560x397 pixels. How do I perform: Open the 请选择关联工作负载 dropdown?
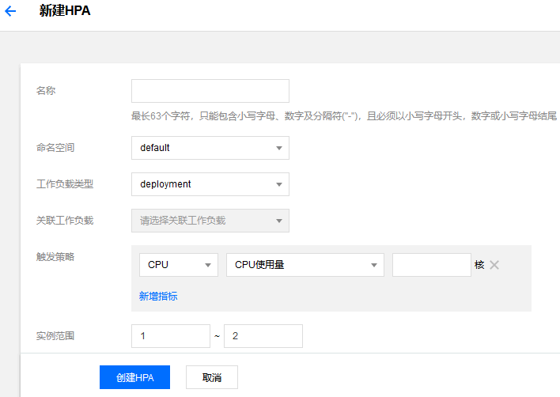(210, 221)
